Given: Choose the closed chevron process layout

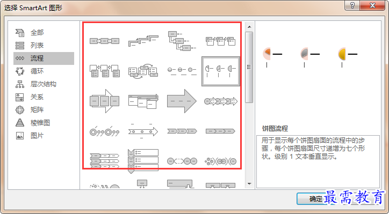Looking at the screenshot, I should 220,131.
